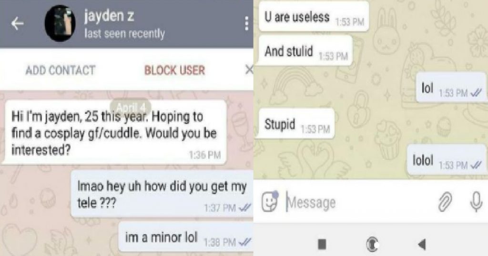Viewport: 488px width, 256px height.
Task: Tap the 'Hi I'm jayden' message bubble
Action: pyautogui.click(x=114, y=132)
